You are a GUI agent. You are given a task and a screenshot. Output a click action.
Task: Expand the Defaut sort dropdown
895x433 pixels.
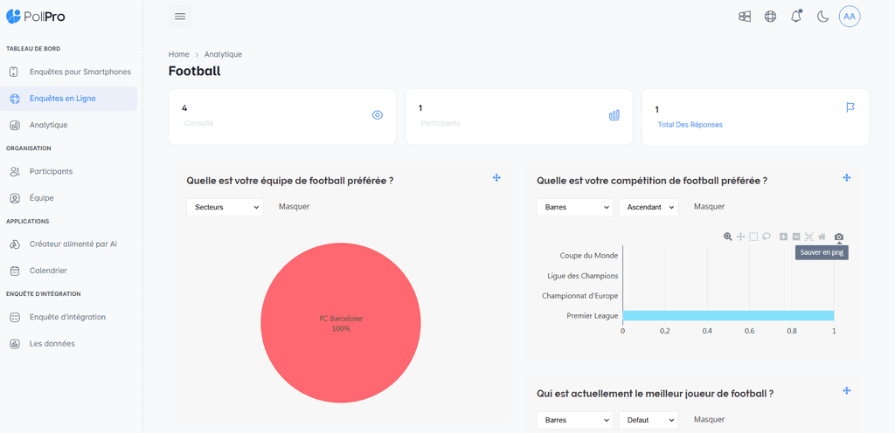649,420
